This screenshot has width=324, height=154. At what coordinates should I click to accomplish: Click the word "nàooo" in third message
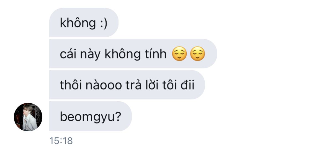click(x=104, y=85)
